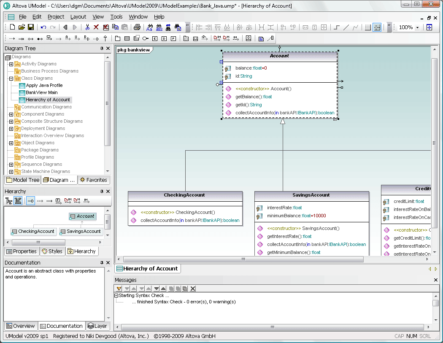Image resolution: width=443 pixels, height=343 pixels.
Task: Click the Find binoculars Aa icon
Action: pos(149,27)
